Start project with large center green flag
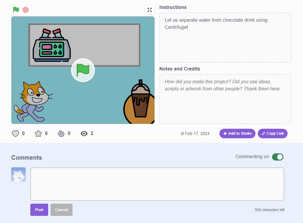The width and height of the screenshot is (303, 223). [x=83, y=70]
